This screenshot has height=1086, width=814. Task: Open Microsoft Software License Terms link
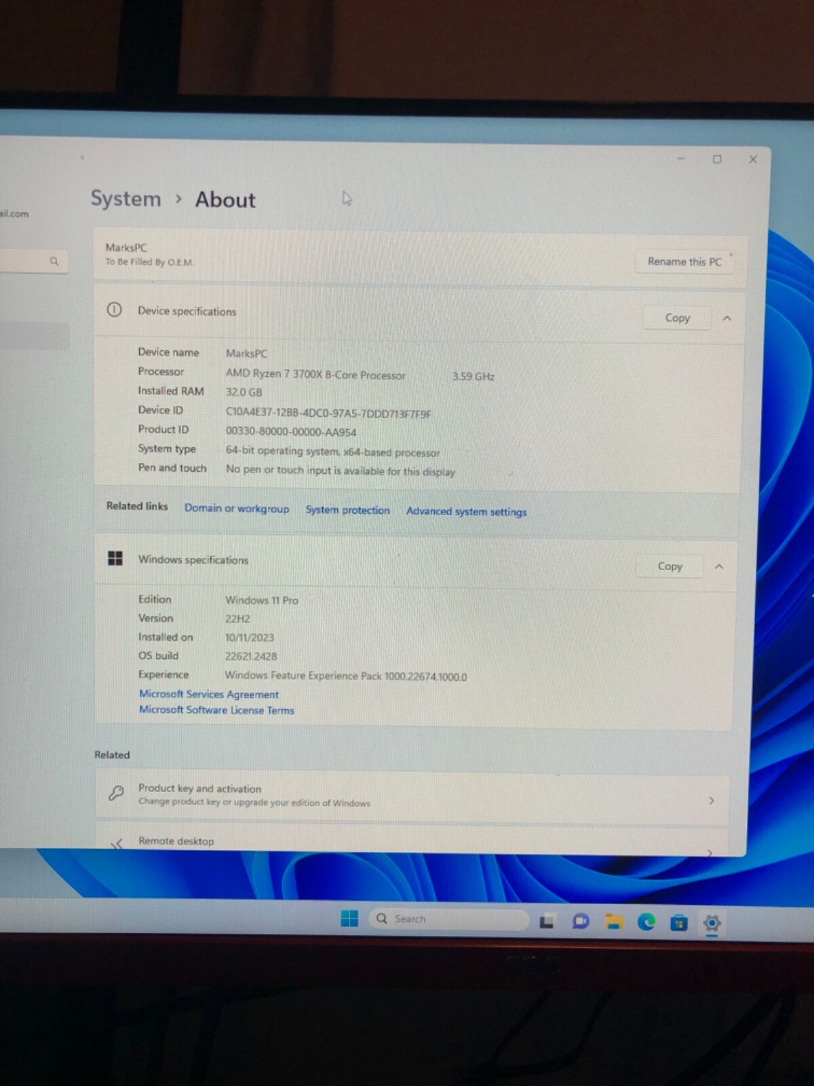[216, 710]
